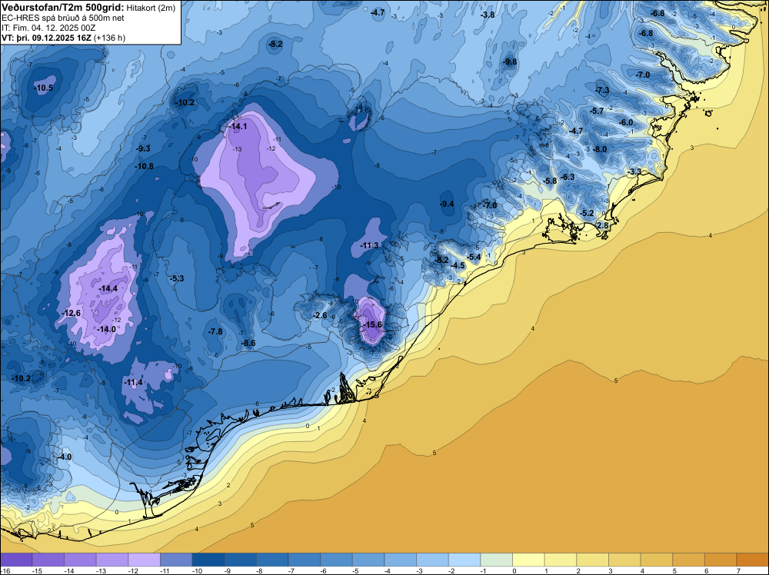
Task: Click the -5.4 temperature label
Action: 474,257
